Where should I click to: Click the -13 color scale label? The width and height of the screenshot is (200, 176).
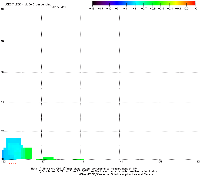100,9
